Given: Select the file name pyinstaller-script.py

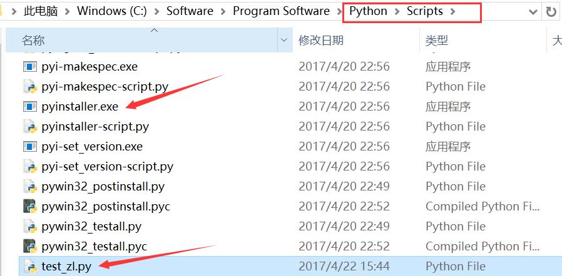Looking at the screenshot, I should [x=95, y=127].
